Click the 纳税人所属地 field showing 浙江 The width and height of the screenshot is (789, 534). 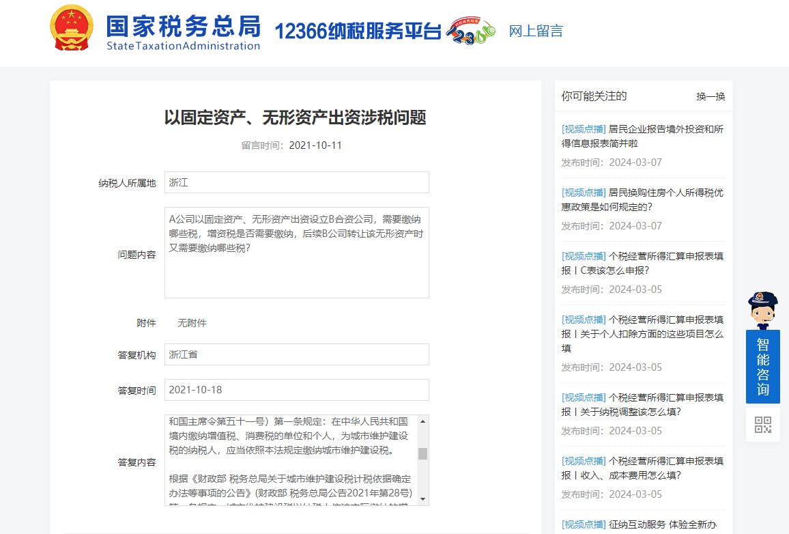pos(296,182)
